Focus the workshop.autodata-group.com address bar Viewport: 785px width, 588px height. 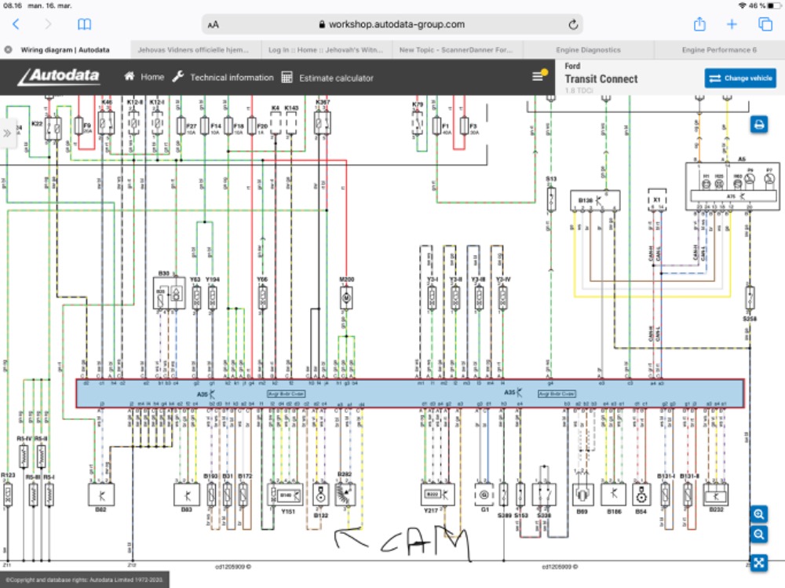click(x=392, y=24)
